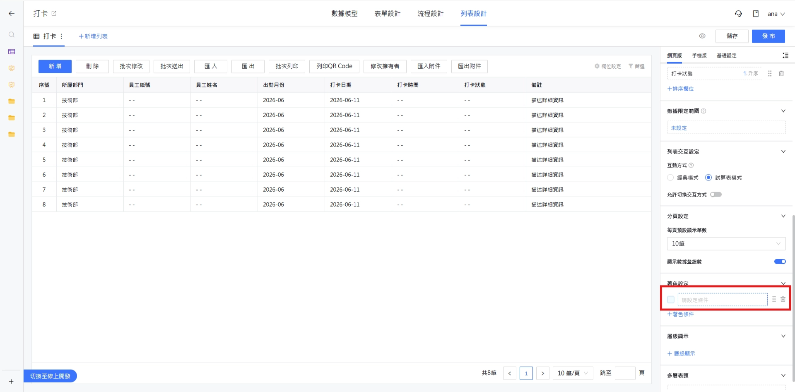This screenshot has width=795, height=392.
Task: Click the 儲存 button
Action: coord(732,36)
